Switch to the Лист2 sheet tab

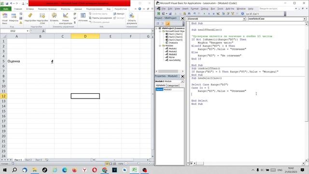pyautogui.click(x=28, y=160)
